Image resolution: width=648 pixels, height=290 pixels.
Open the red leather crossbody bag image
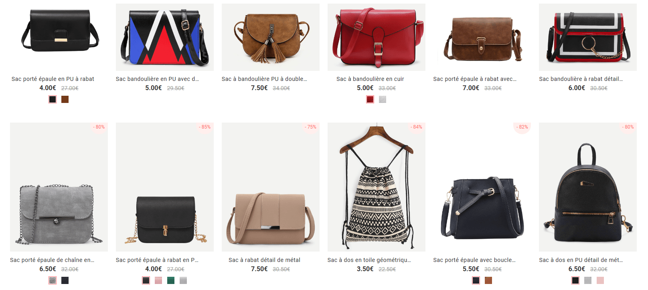click(376, 37)
